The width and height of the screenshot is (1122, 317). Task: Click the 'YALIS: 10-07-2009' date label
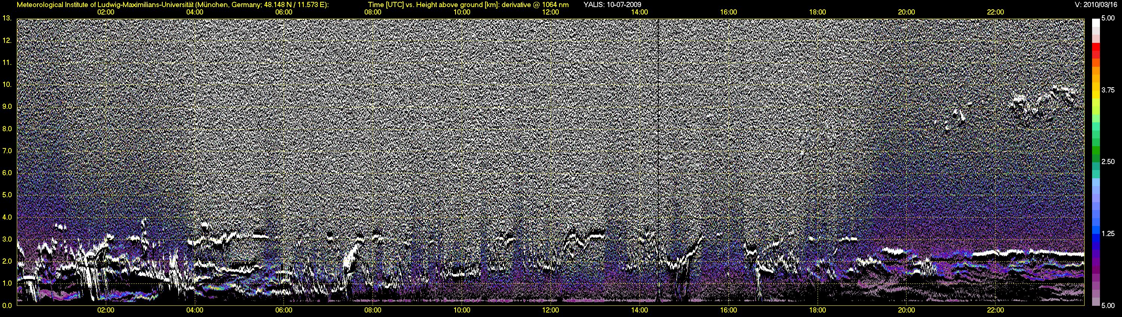click(612, 5)
